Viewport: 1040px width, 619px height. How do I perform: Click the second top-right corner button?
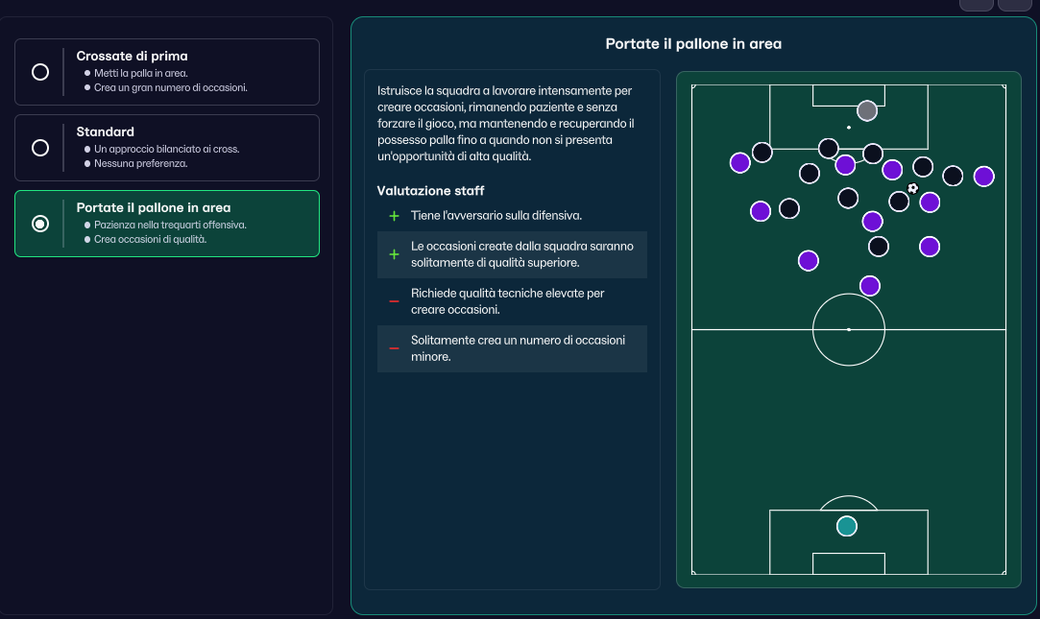pyautogui.click(x=1015, y=4)
